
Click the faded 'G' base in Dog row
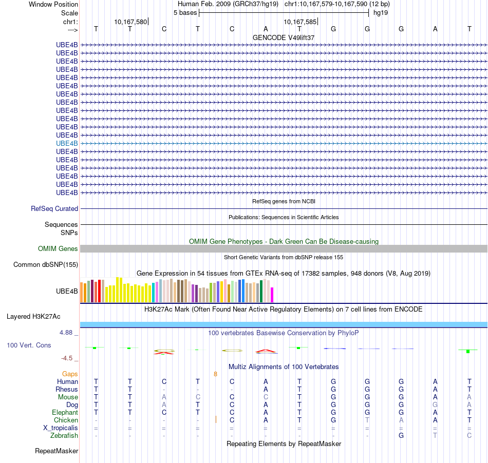point(435,405)
